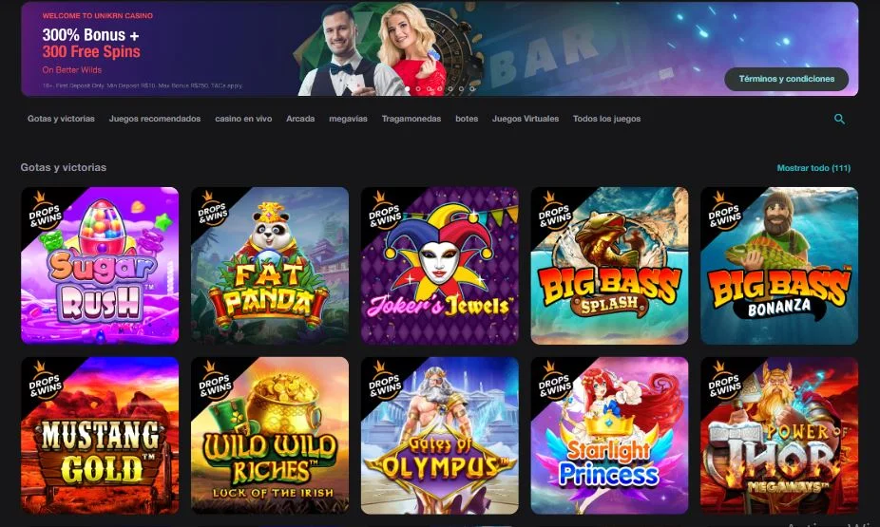Select the last banner carousel dot
Viewport: 880px width, 527px height.
click(472, 88)
